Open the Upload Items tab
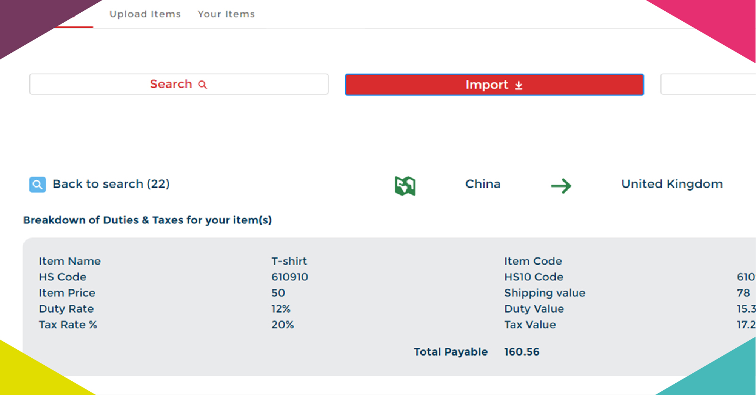Screen dimensions: 756x395 (x=145, y=14)
